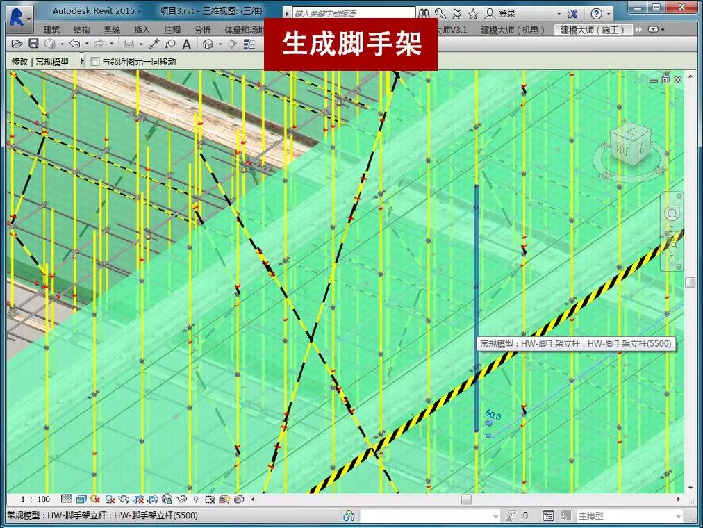Click the Crop View icon in view control bar

click(138, 499)
